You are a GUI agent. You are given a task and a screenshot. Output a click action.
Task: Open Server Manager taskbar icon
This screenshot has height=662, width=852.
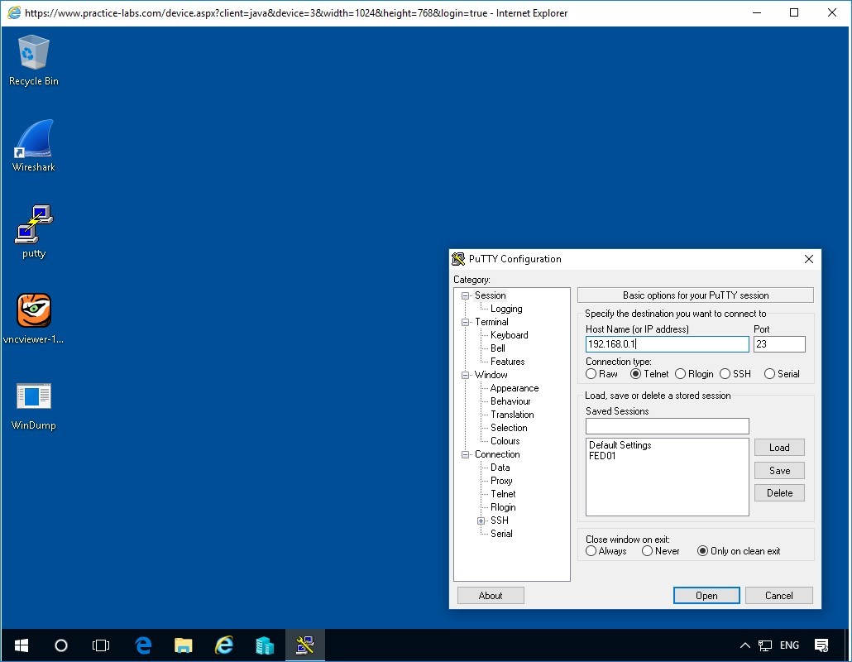click(x=265, y=645)
